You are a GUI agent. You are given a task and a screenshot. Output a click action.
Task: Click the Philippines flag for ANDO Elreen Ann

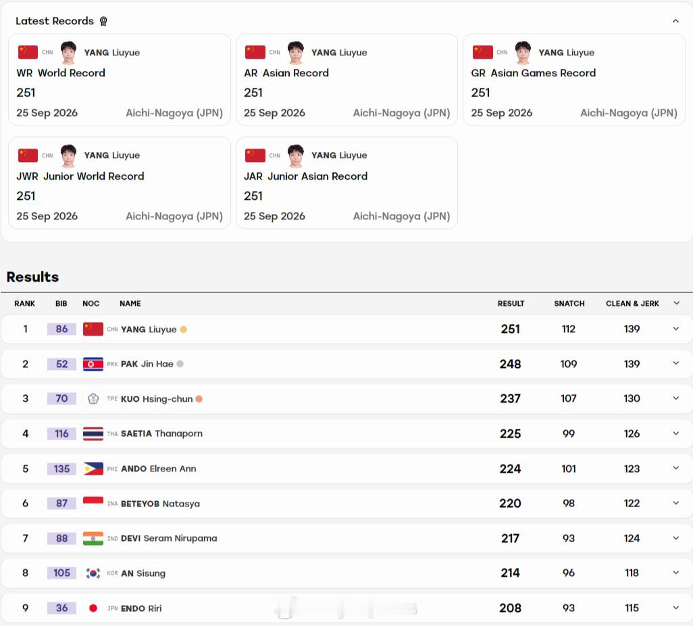click(x=93, y=469)
